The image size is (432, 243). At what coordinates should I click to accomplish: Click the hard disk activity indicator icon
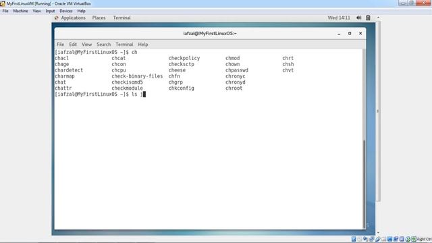(354, 239)
